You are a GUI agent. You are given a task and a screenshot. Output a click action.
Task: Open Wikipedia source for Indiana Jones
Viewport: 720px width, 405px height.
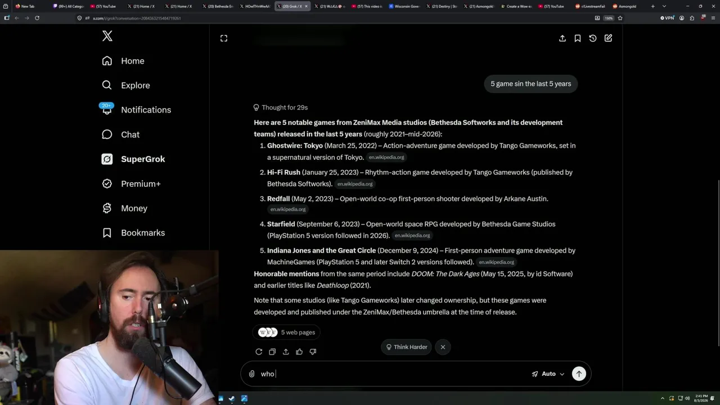(x=497, y=262)
